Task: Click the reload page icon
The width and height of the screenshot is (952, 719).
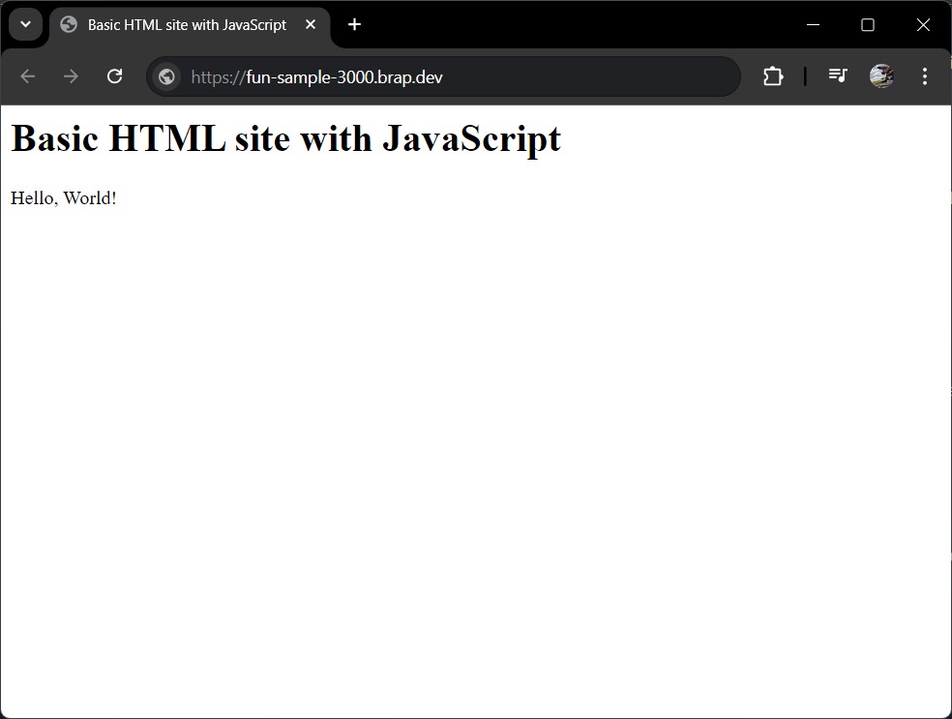Action: click(114, 76)
